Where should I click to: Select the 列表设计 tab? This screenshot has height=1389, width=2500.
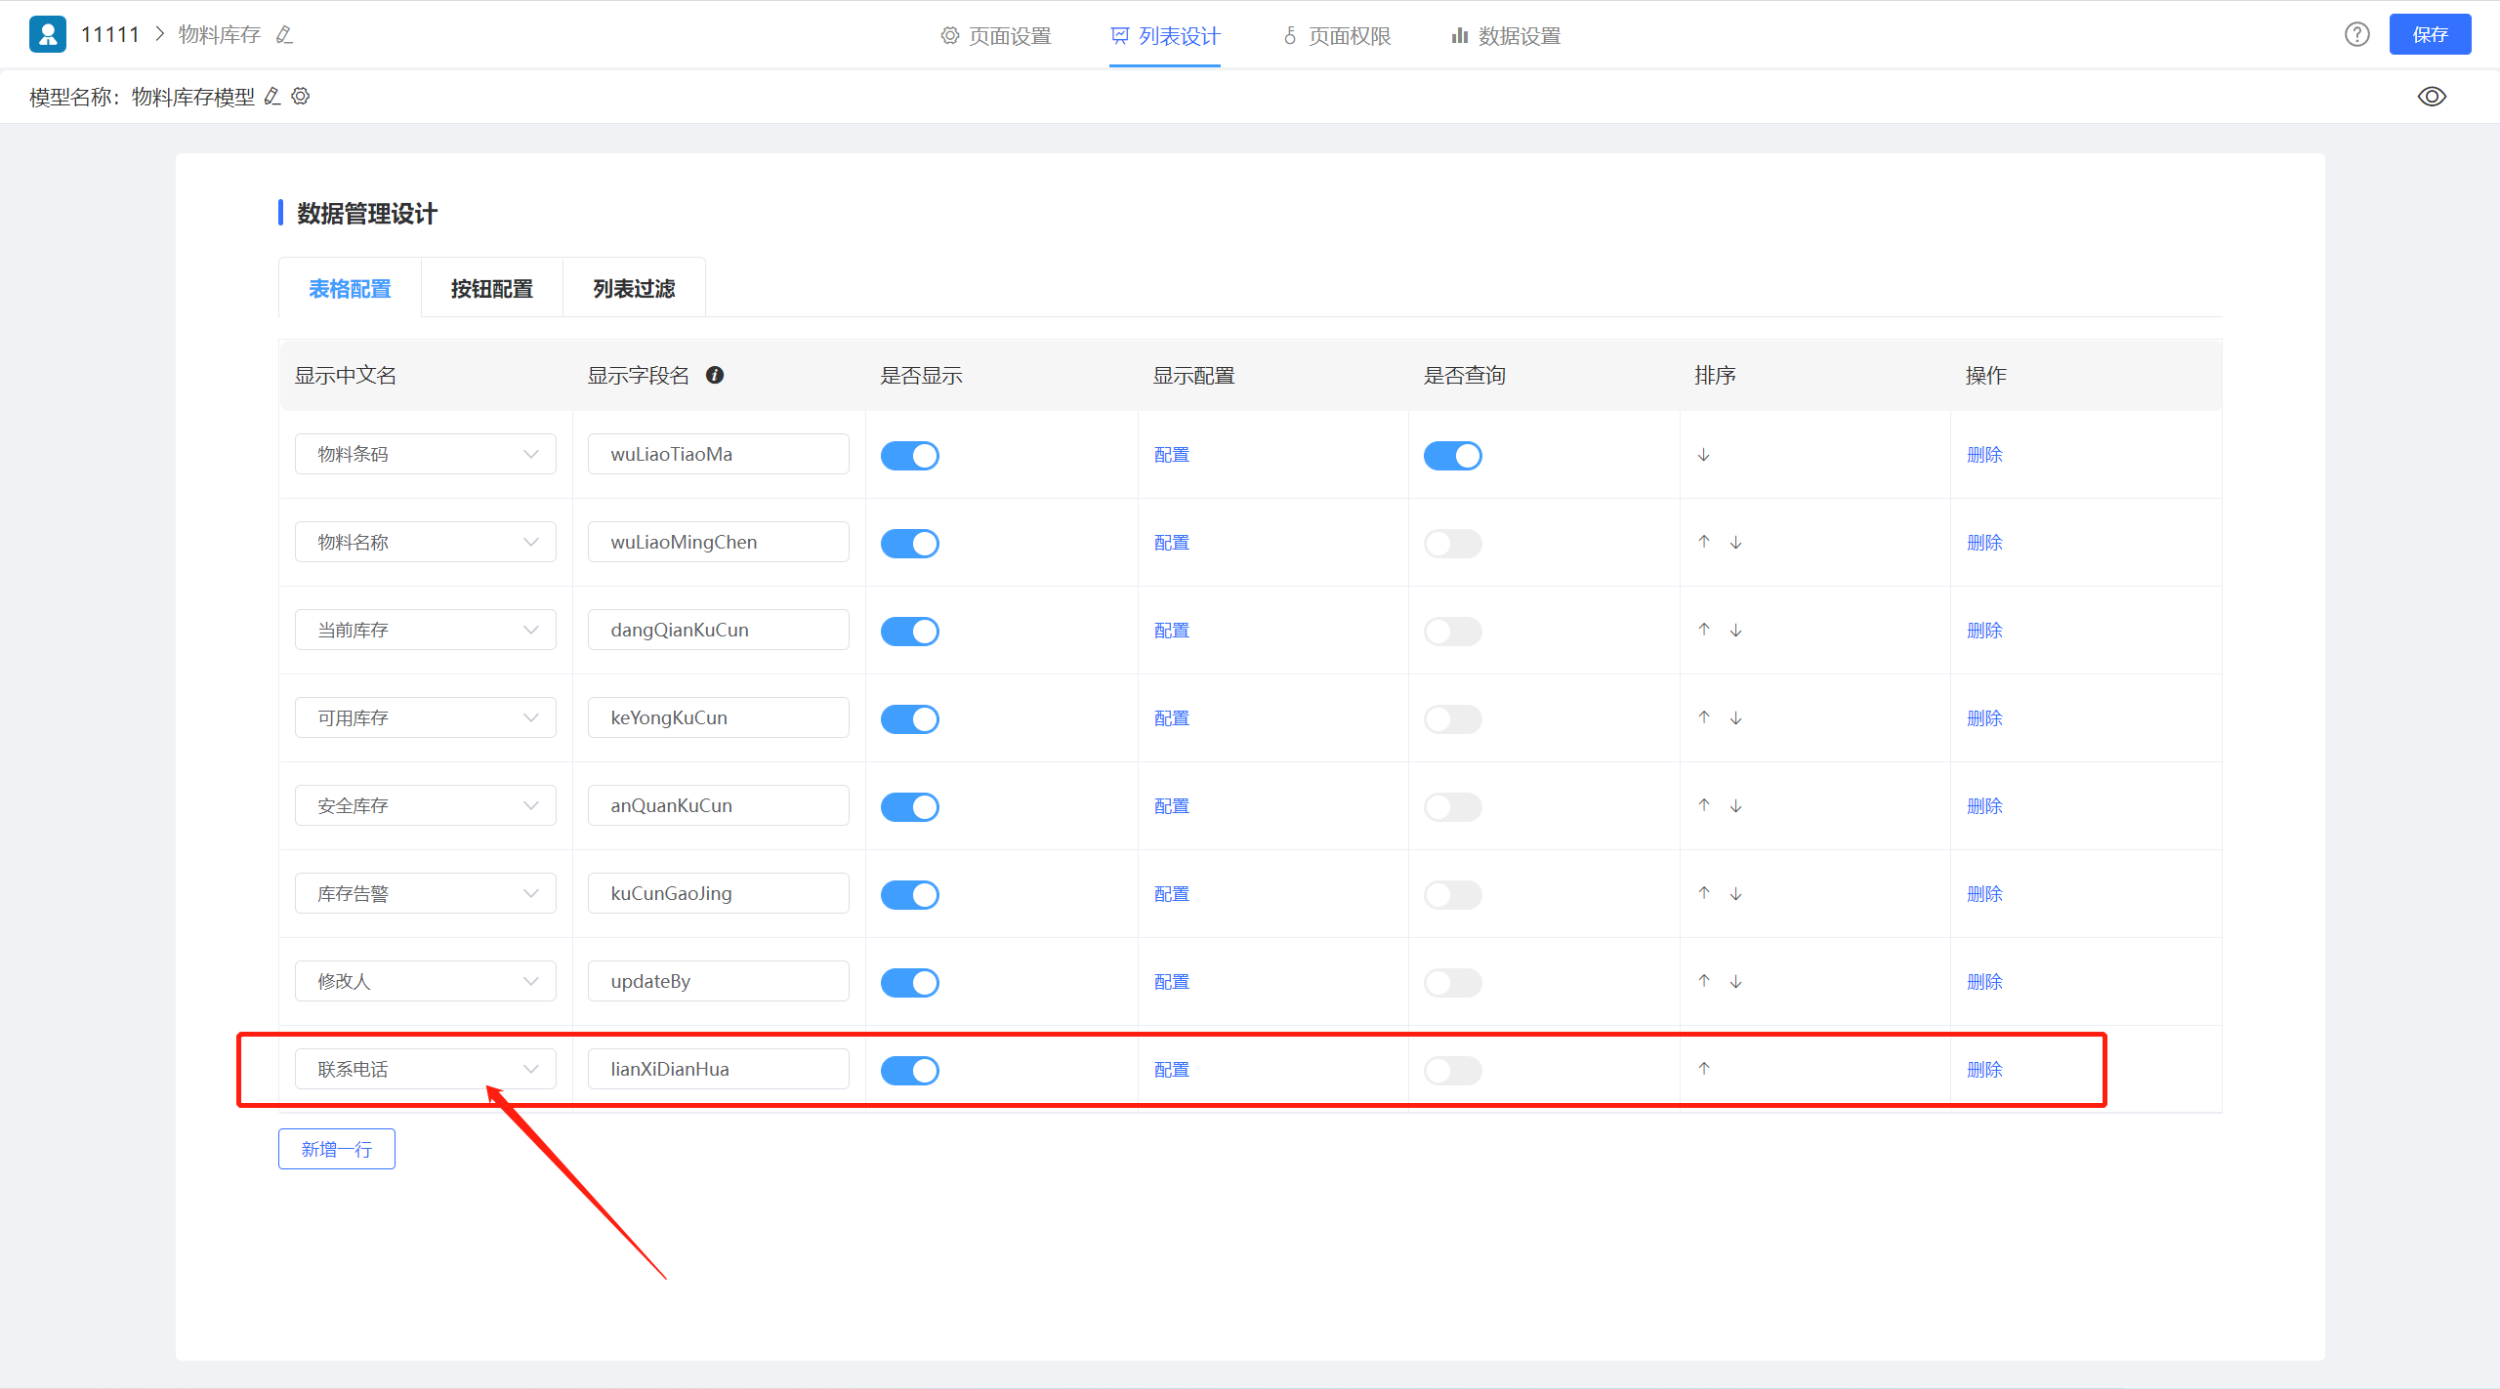click(x=1165, y=36)
